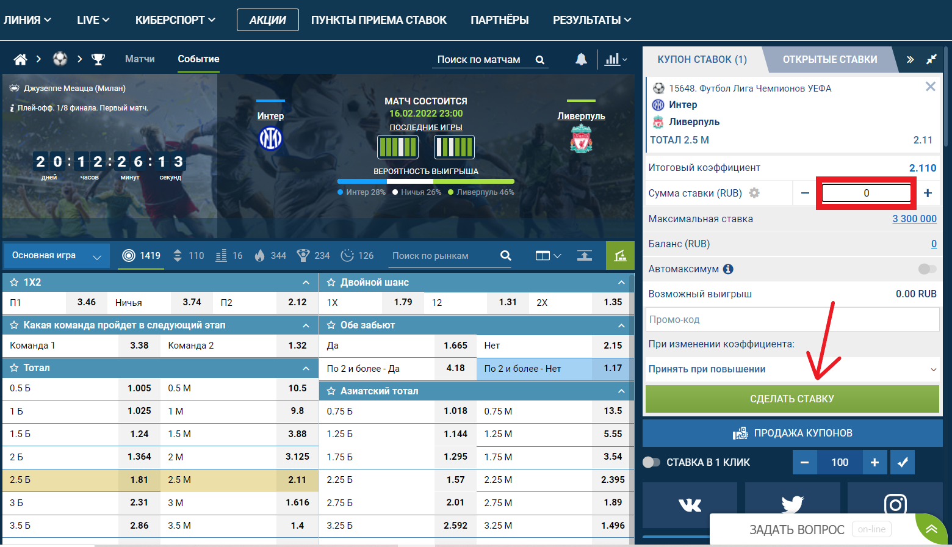Click the coupon panel pin/collapse icon

[x=931, y=59]
